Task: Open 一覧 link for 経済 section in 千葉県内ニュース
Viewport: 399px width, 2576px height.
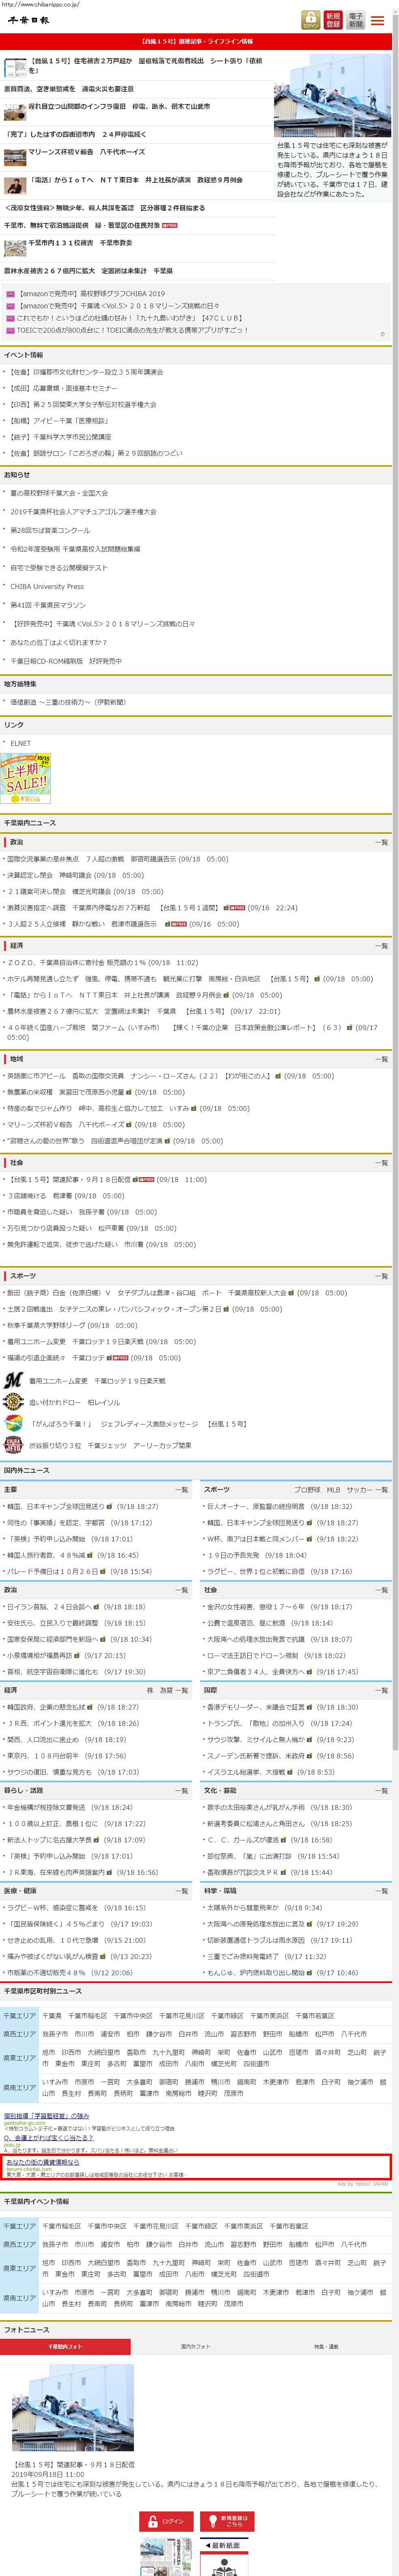Action: click(381, 945)
